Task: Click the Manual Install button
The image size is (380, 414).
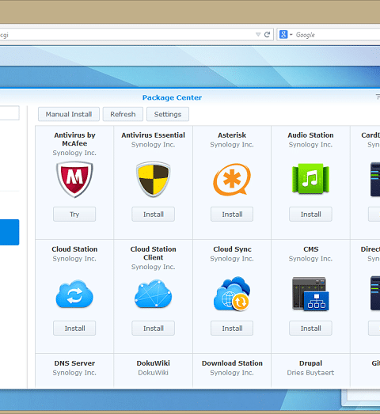Action: click(69, 114)
